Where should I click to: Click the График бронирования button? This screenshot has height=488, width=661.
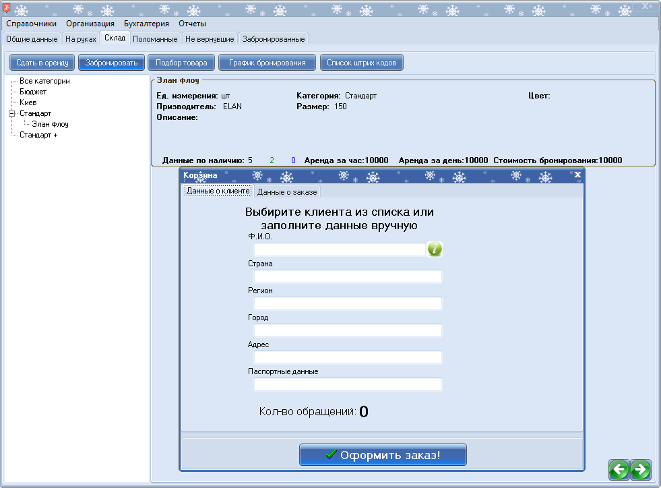(x=267, y=63)
